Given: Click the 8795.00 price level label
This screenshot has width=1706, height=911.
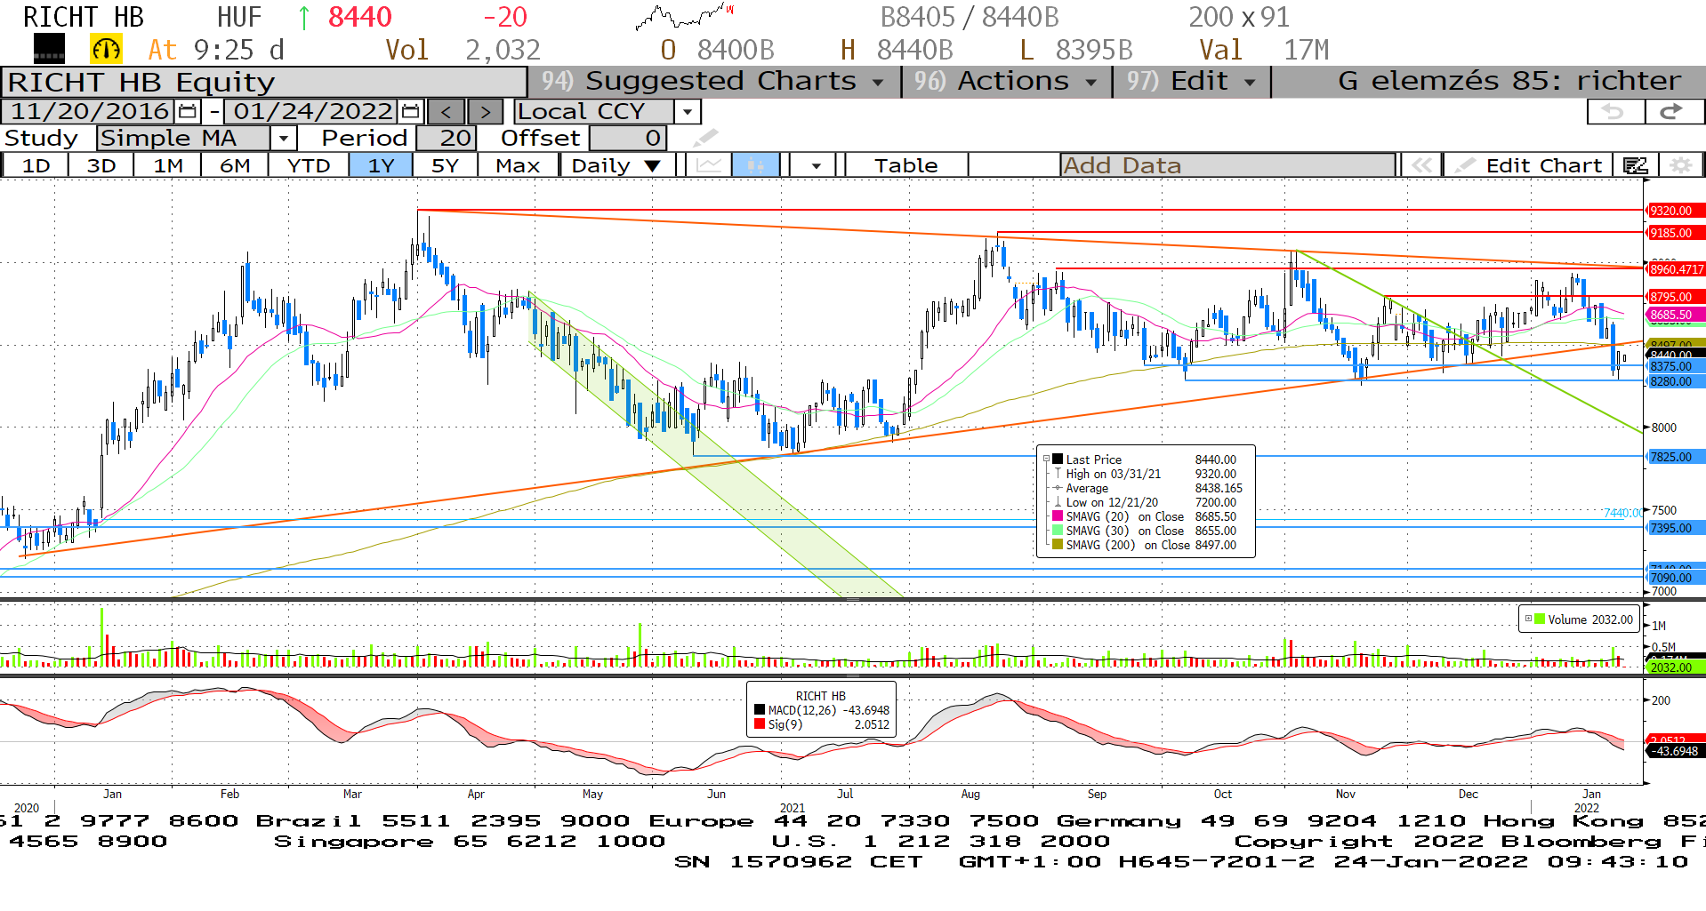Looking at the screenshot, I should (1677, 297).
